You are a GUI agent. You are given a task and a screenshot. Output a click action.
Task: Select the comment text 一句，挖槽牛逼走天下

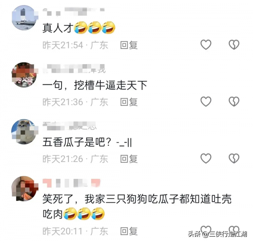point(95,85)
